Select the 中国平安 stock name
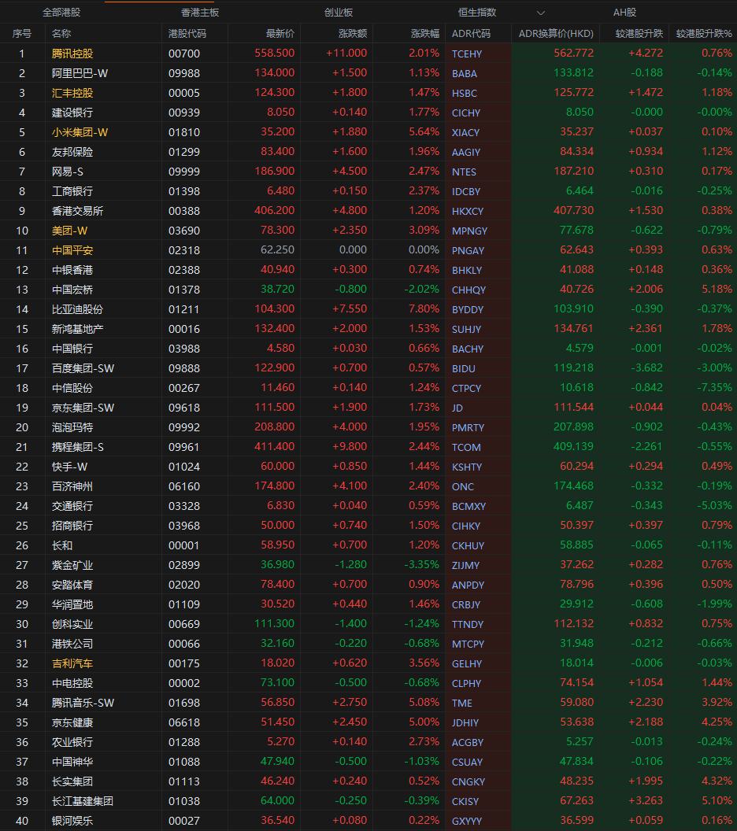 (72, 250)
